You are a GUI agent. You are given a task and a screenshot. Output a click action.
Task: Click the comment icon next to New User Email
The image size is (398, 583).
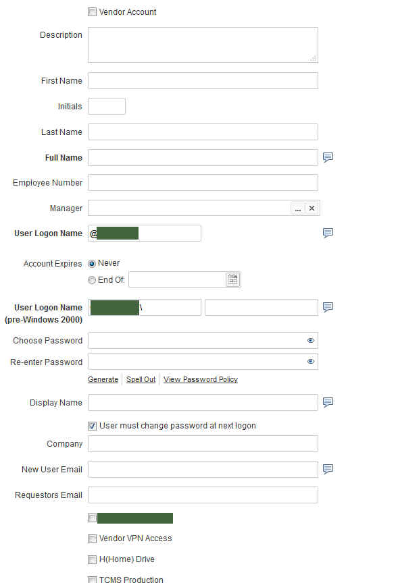click(x=328, y=469)
